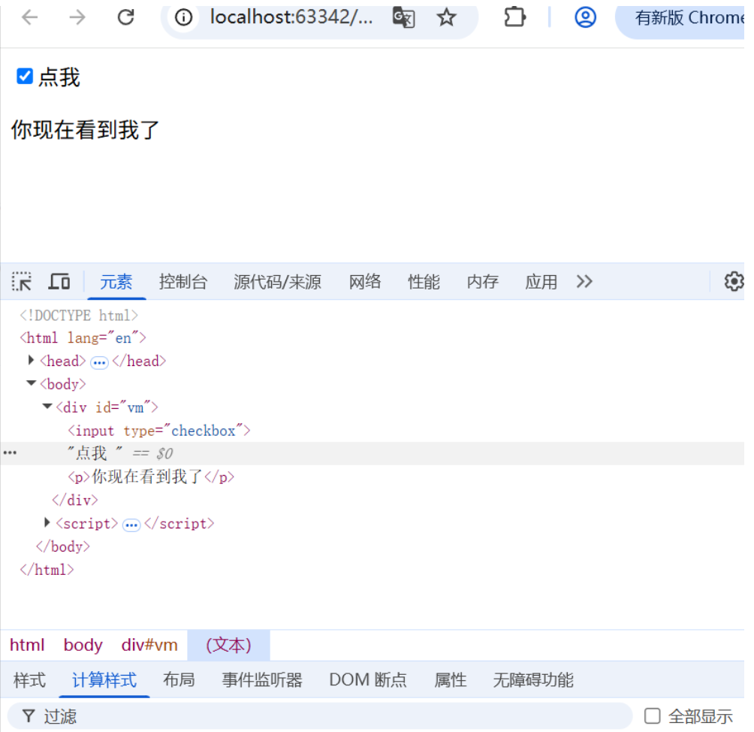Open the translate page icon
This screenshot has width=754, height=732.
(x=403, y=18)
